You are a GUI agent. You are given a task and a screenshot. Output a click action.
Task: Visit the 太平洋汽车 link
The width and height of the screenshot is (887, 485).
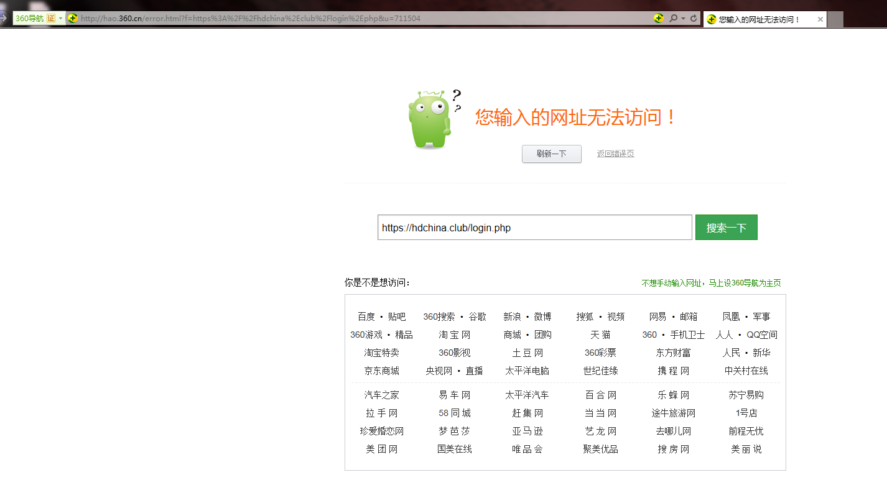pos(527,395)
